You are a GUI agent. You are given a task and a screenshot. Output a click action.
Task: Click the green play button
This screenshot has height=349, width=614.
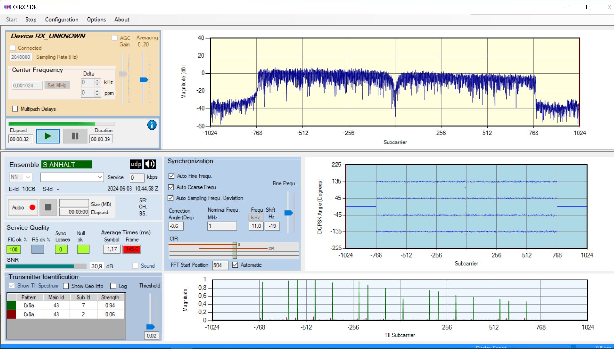tap(48, 136)
